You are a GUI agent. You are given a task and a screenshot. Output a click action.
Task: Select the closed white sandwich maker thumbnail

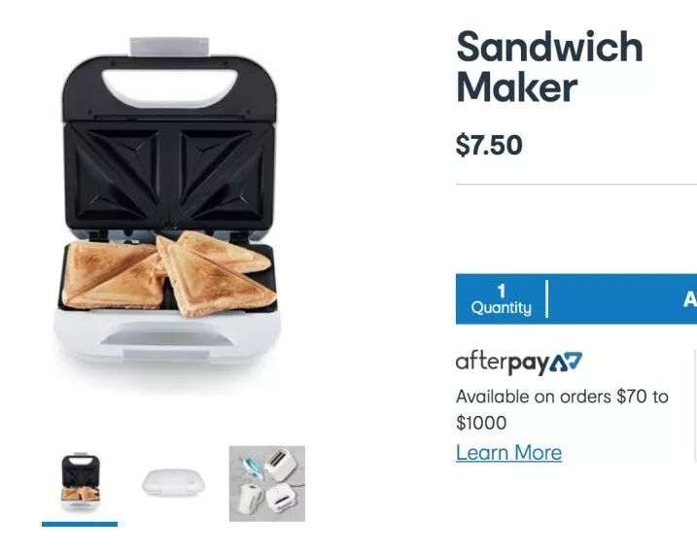(174, 483)
